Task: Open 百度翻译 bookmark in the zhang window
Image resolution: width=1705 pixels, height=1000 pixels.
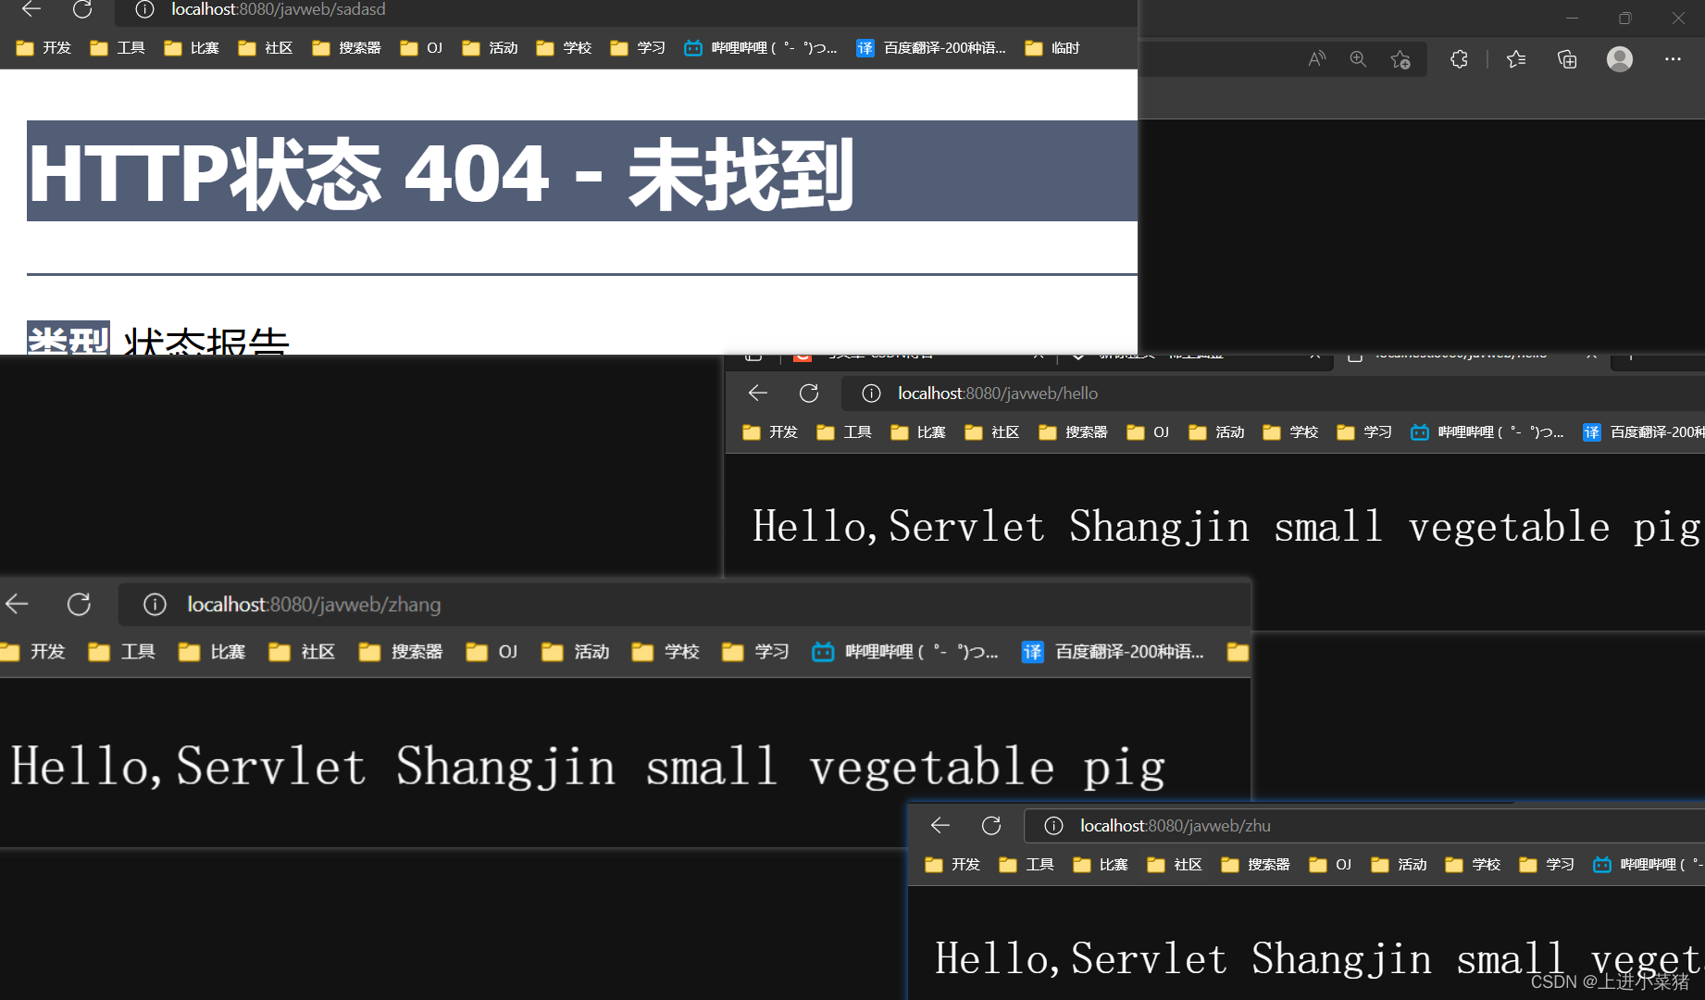Action: 1114,652
